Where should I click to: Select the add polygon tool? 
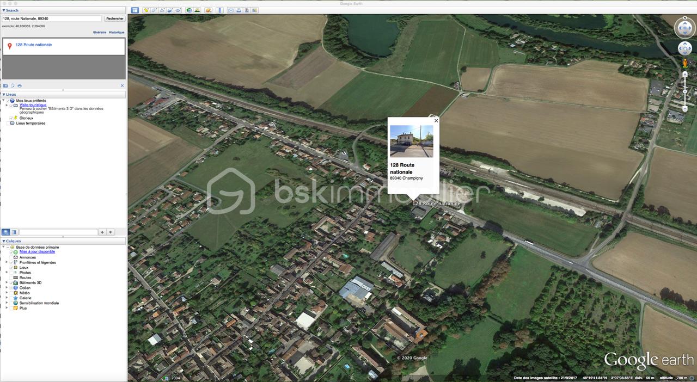(x=154, y=10)
